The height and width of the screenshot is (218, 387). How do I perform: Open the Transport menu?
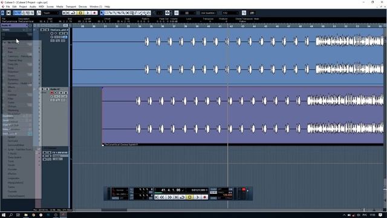(71, 7)
